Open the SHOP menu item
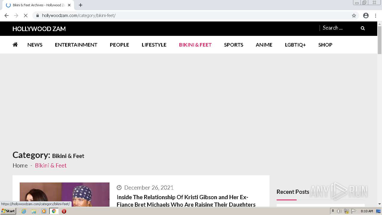This screenshot has width=382, height=215. pos(325,45)
